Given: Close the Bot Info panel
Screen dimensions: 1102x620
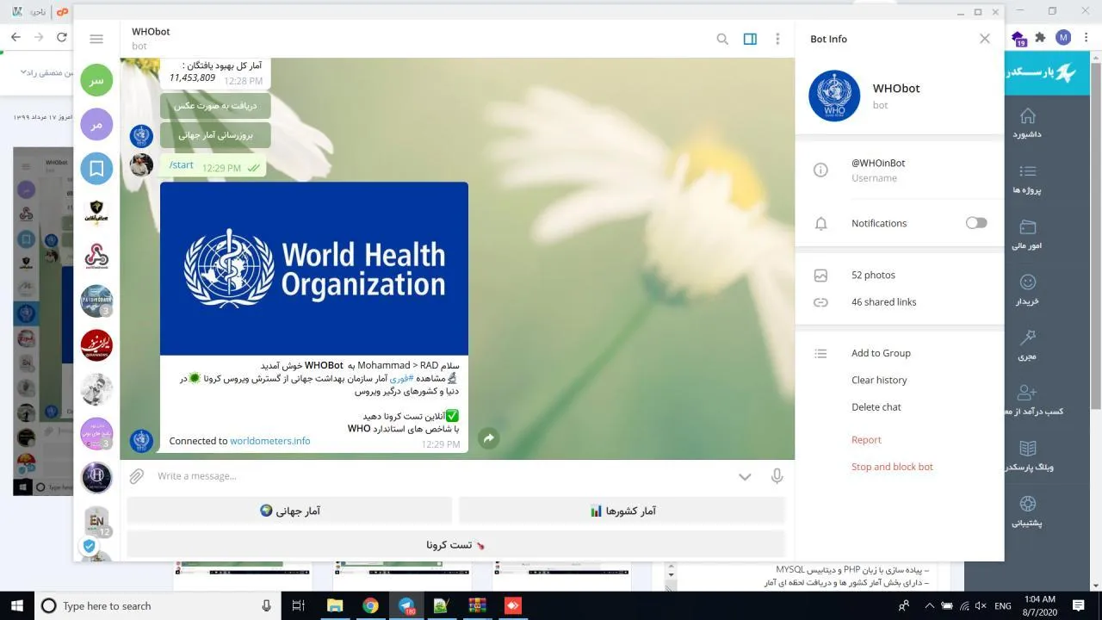Looking at the screenshot, I should [985, 39].
